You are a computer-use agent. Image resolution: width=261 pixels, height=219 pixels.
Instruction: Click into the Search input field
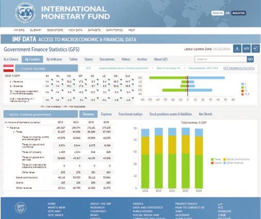pos(221,59)
